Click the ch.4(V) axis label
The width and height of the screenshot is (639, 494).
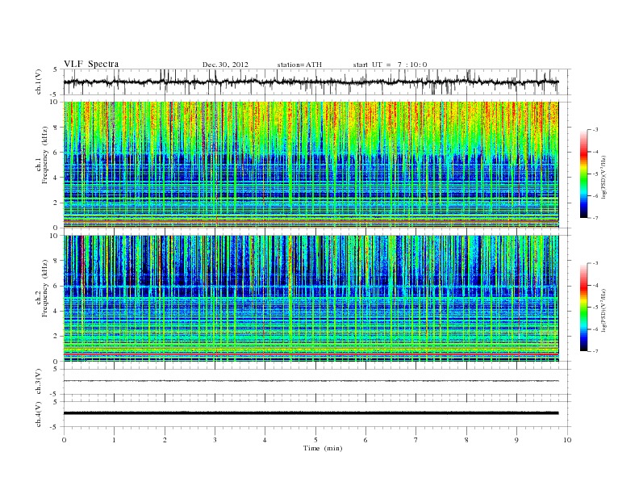pyautogui.click(x=39, y=414)
